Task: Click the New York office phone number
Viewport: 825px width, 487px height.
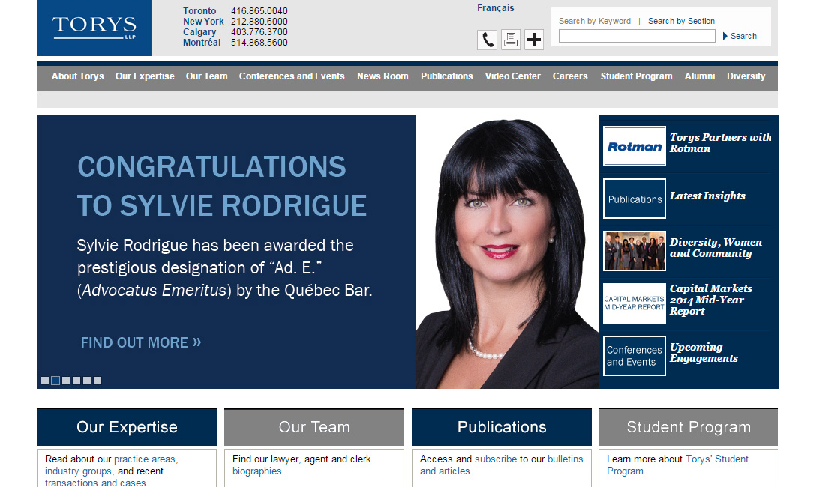Action: [x=259, y=22]
